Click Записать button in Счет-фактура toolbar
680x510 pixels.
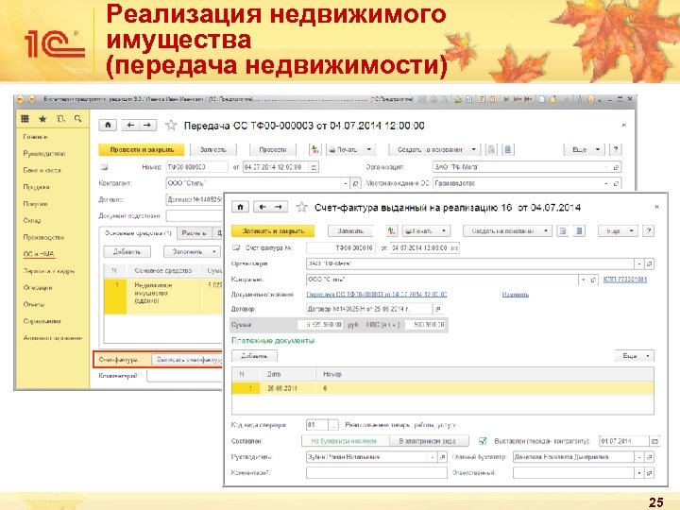pos(350,231)
